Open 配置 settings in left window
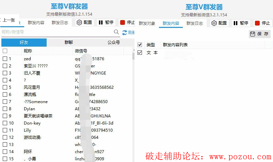273x162 pixels. coord(84,22)
